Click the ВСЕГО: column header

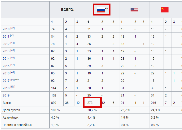click(68, 10)
